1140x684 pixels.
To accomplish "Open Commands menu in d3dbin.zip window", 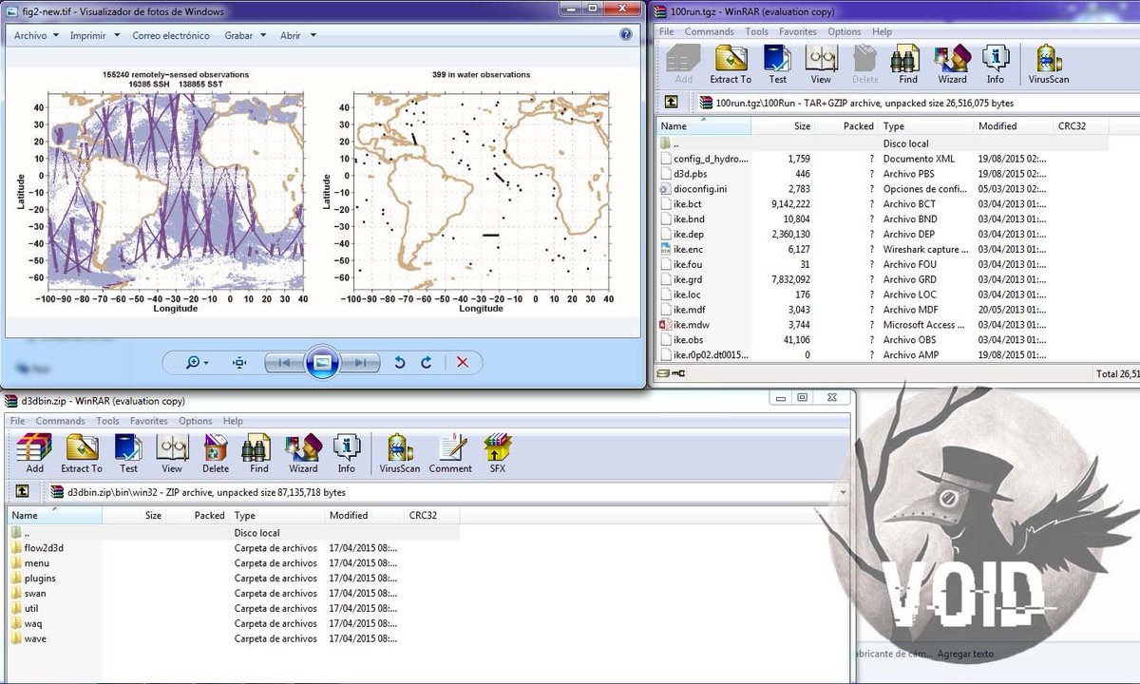I will (x=61, y=421).
